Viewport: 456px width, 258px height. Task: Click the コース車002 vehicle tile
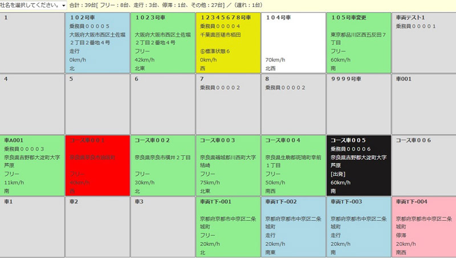click(x=163, y=166)
